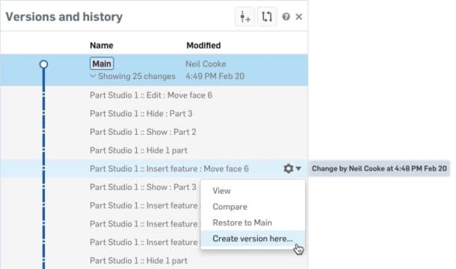Screen dimensions: 456x269
Task: Click the Modified column header
Action: [203, 45]
